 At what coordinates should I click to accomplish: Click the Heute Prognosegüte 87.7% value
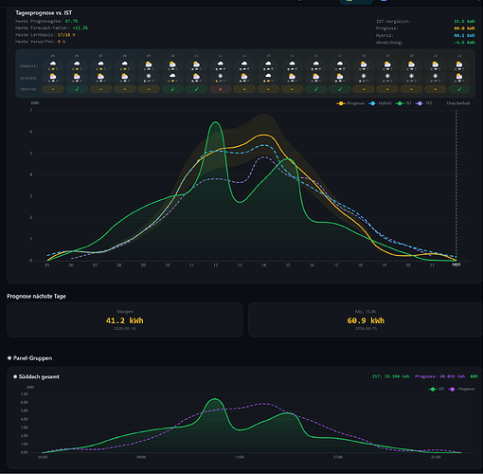click(x=71, y=21)
